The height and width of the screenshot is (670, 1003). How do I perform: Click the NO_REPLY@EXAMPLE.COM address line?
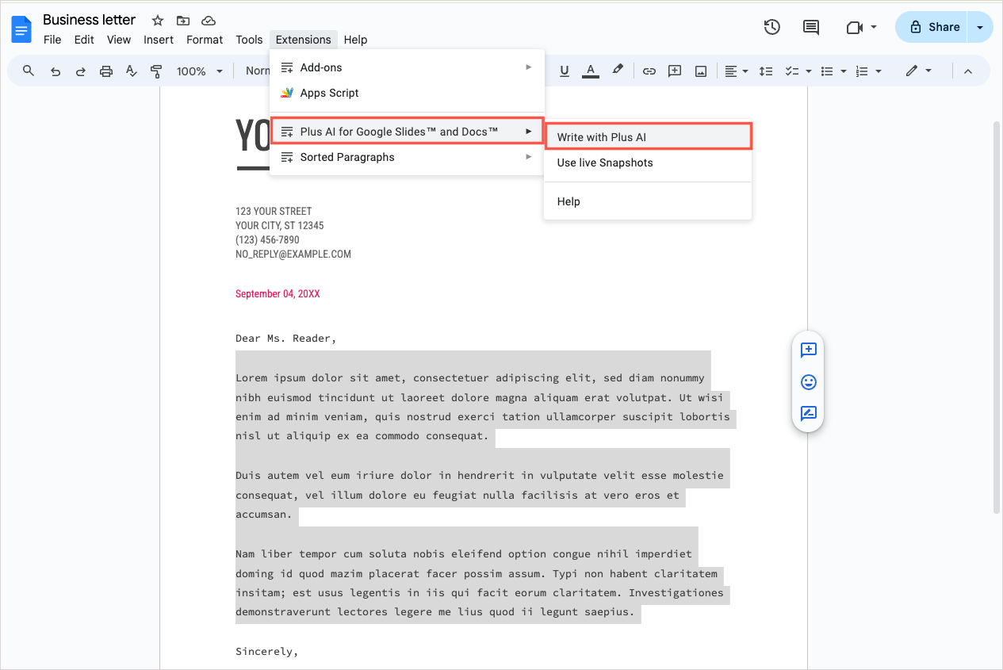point(293,255)
